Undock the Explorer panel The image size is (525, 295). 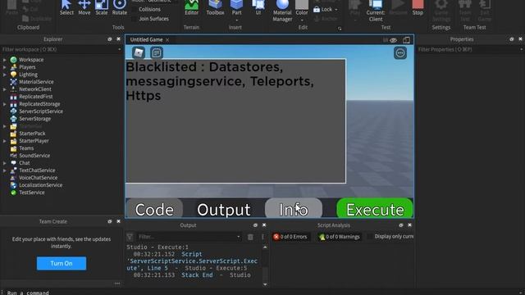109,39
